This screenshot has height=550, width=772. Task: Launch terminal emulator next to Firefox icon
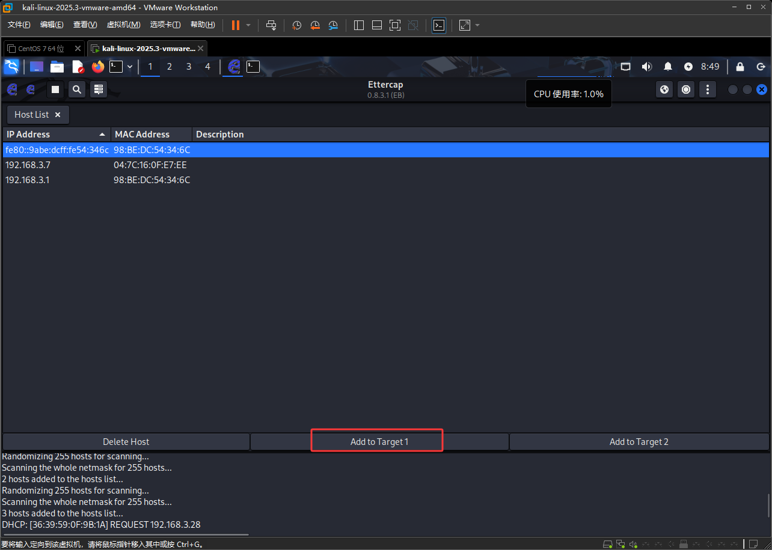click(116, 67)
